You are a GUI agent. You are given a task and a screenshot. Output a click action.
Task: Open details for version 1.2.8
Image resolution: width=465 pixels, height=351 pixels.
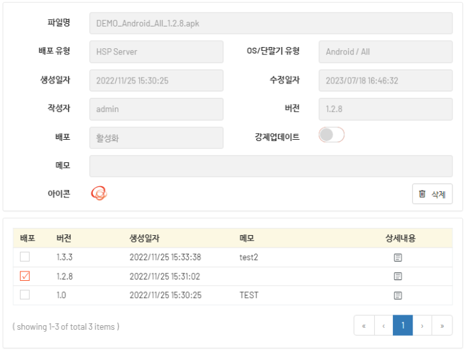[x=397, y=276]
